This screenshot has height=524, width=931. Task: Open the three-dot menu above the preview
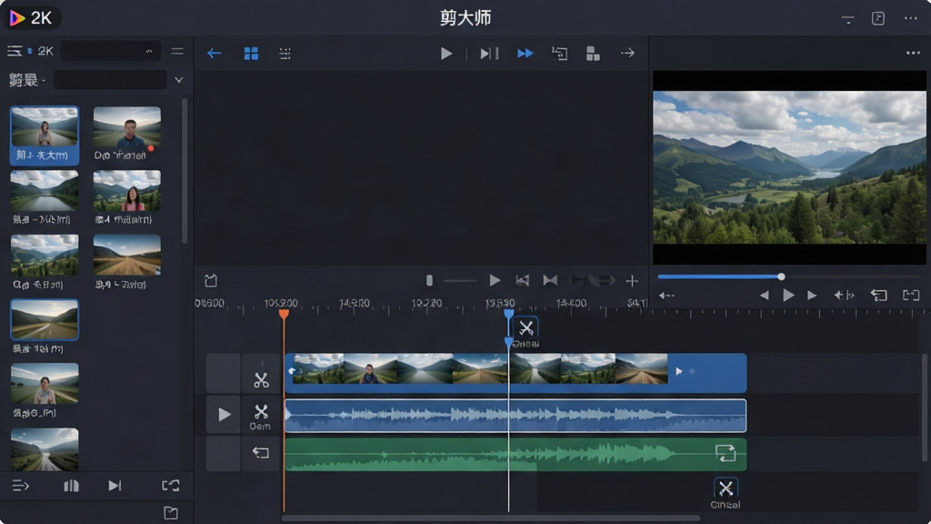point(913,53)
